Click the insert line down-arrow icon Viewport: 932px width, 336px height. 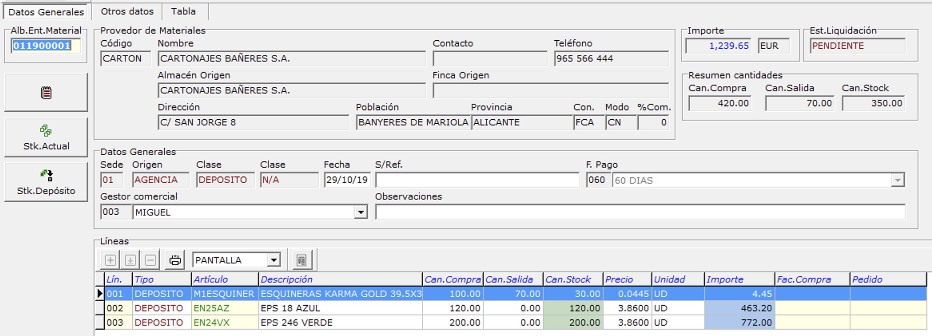130,260
